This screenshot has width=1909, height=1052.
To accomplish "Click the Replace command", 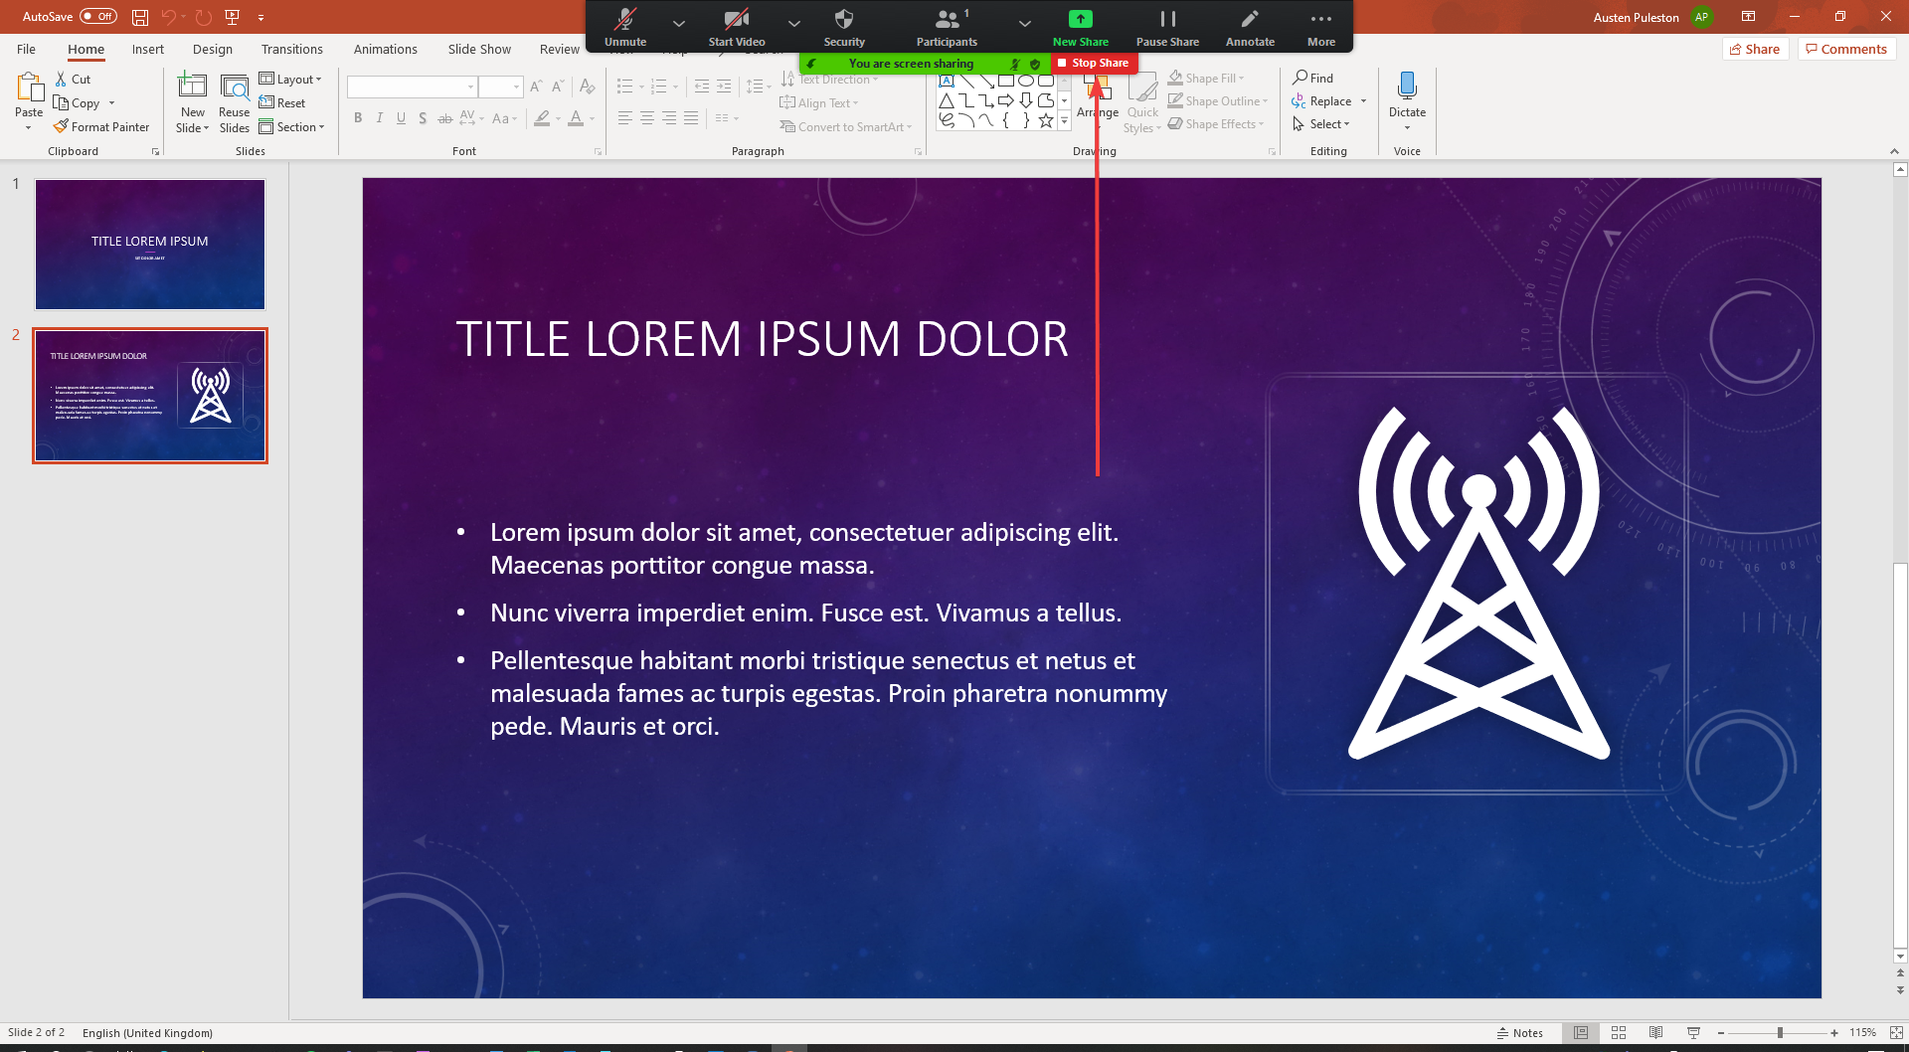I will click(x=1323, y=101).
